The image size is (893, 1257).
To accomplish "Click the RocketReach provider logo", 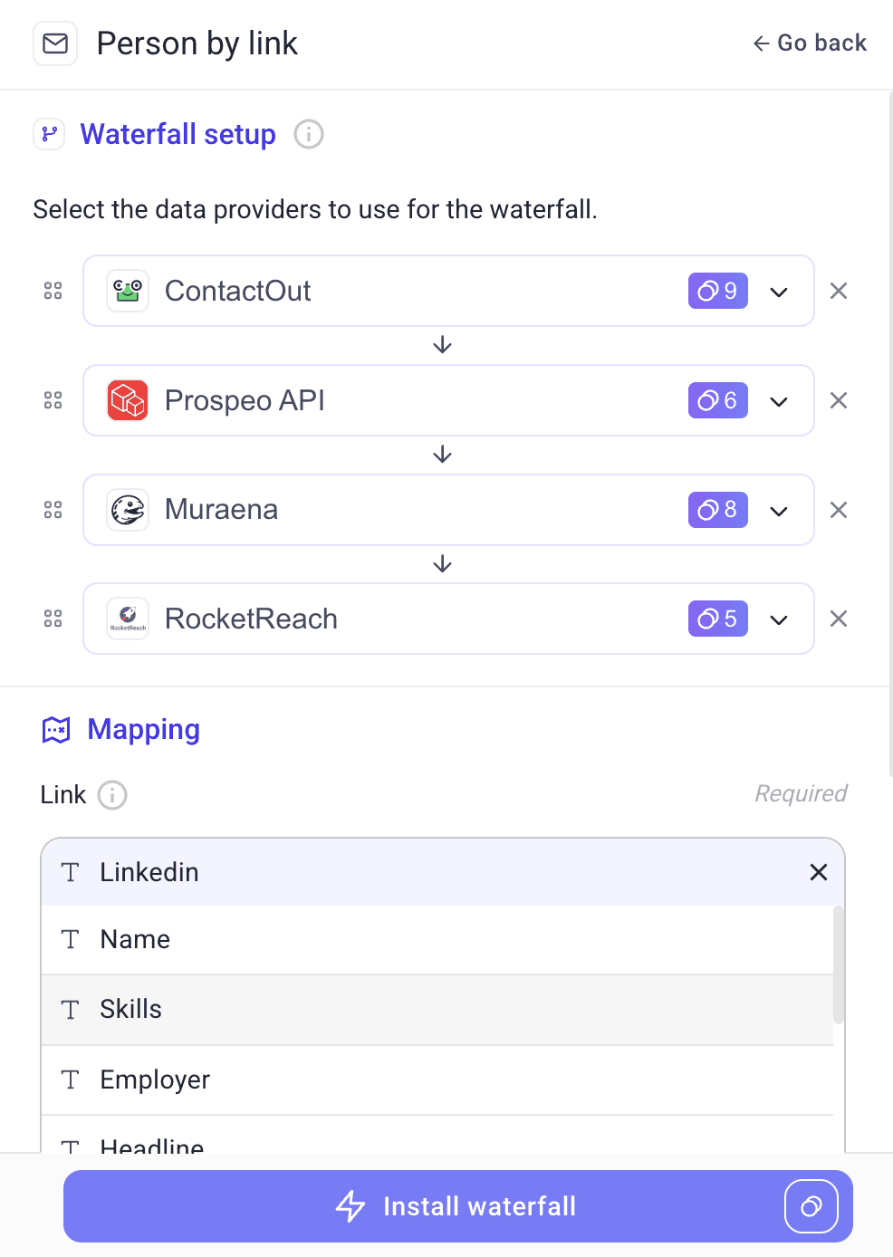I will 128,619.
